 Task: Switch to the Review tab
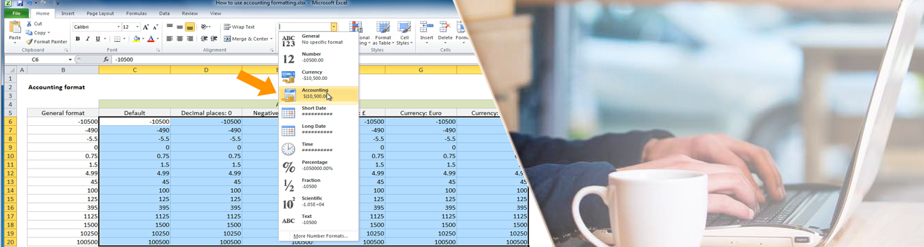click(190, 14)
